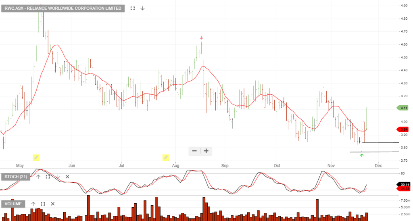Move the STOCH (21) panel up
This screenshot has width=413, height=221.
(38, 177)
